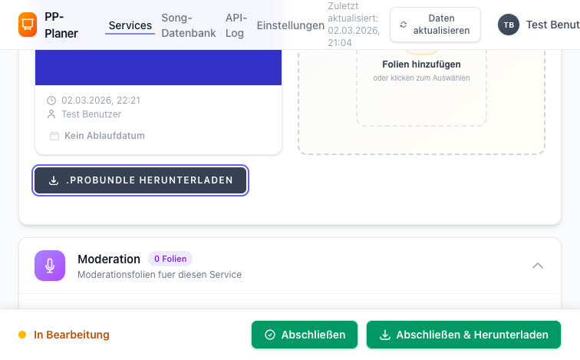This screenshot has width=580, height=360.
Task: Click the 0 Folien badge
Action: click(170, 259)
